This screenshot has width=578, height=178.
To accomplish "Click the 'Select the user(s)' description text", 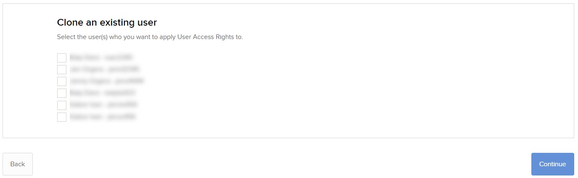I will click(x=150, y=37).
